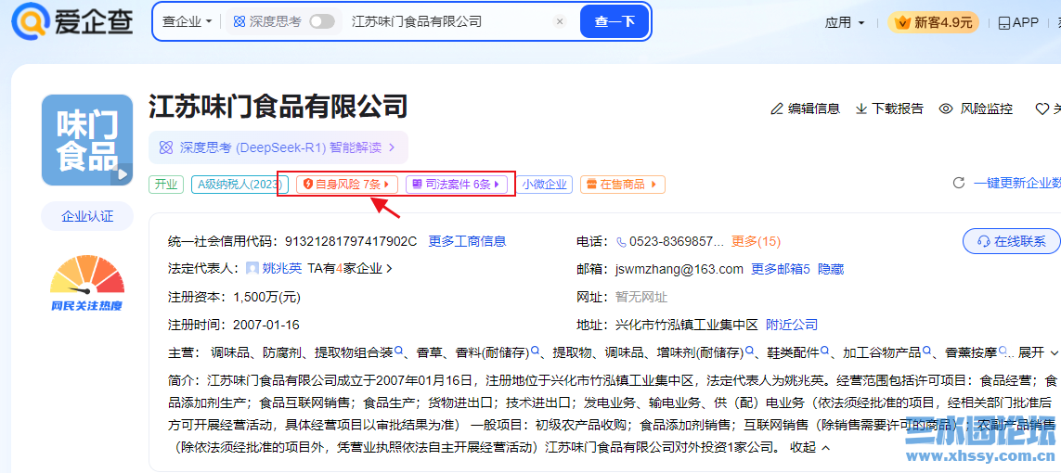This screenshot has width=1061, height=473.
Task: Click the 开业 status tag
Action: click(x=166, y=184)
